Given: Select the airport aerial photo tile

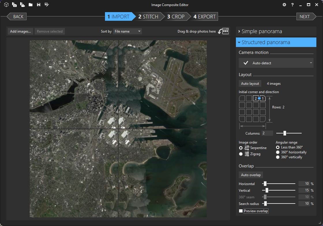Looking at the screenshot, I should pyautogui.click(x=163, y=84).
